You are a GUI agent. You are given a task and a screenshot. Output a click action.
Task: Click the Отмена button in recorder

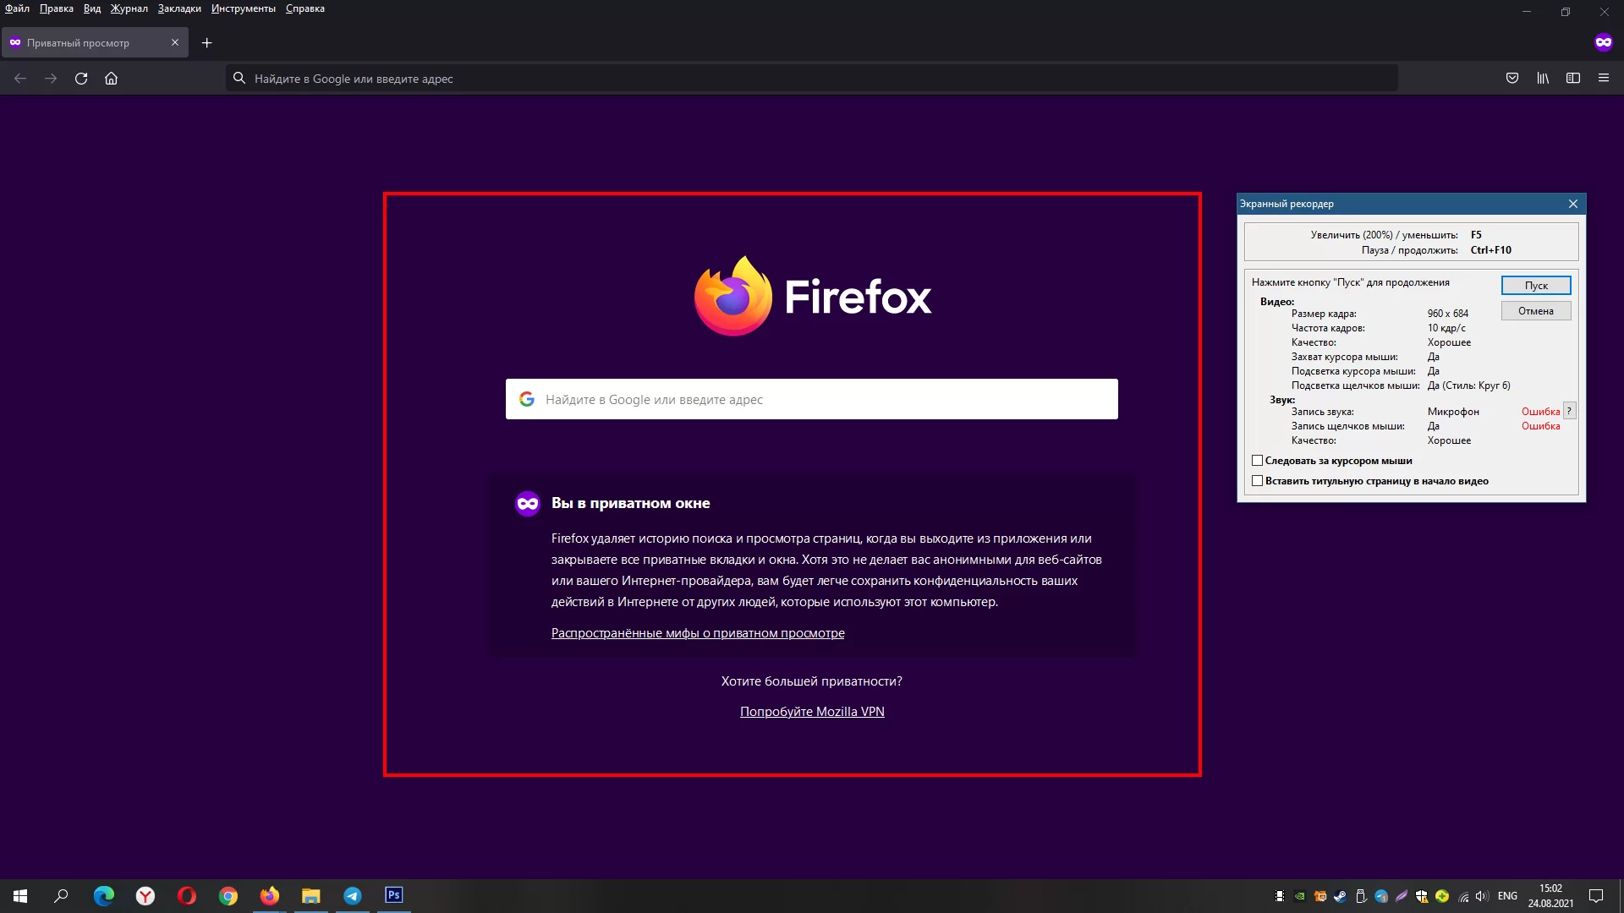[x=1536, y=311]
